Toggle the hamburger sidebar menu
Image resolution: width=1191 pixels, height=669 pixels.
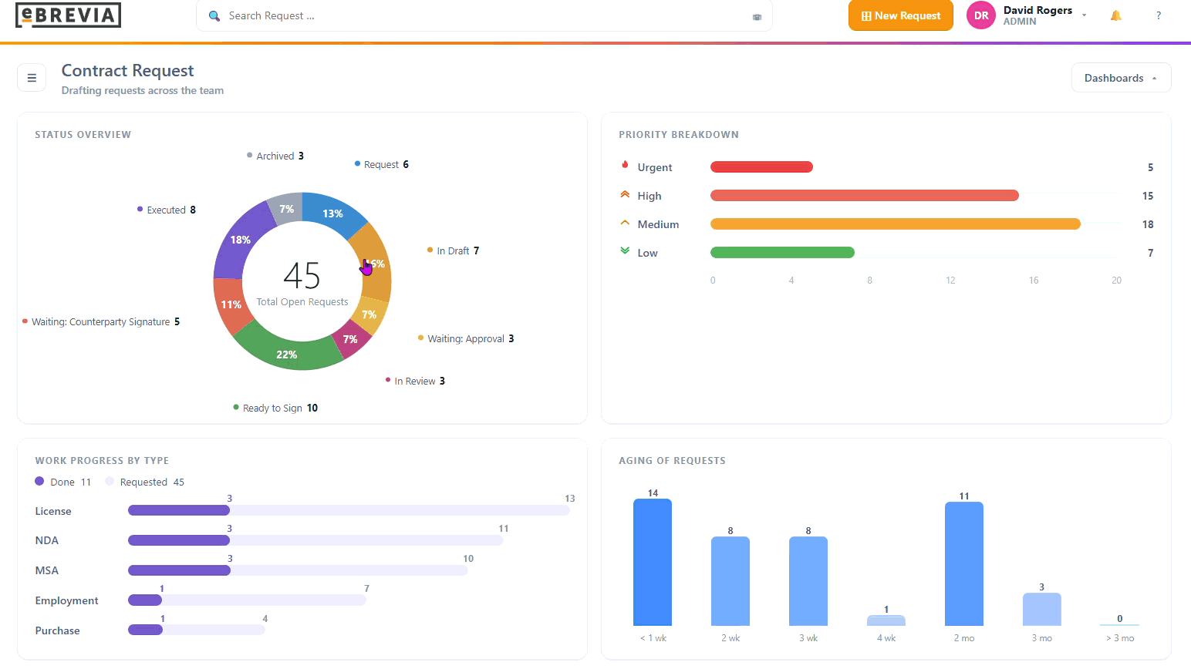[x=32, y=77]
